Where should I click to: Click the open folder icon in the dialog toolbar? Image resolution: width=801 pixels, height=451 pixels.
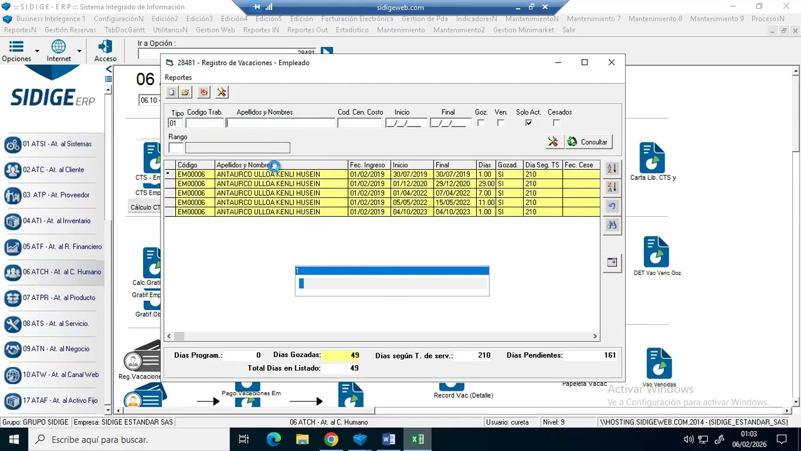click(x=185, y=92)
